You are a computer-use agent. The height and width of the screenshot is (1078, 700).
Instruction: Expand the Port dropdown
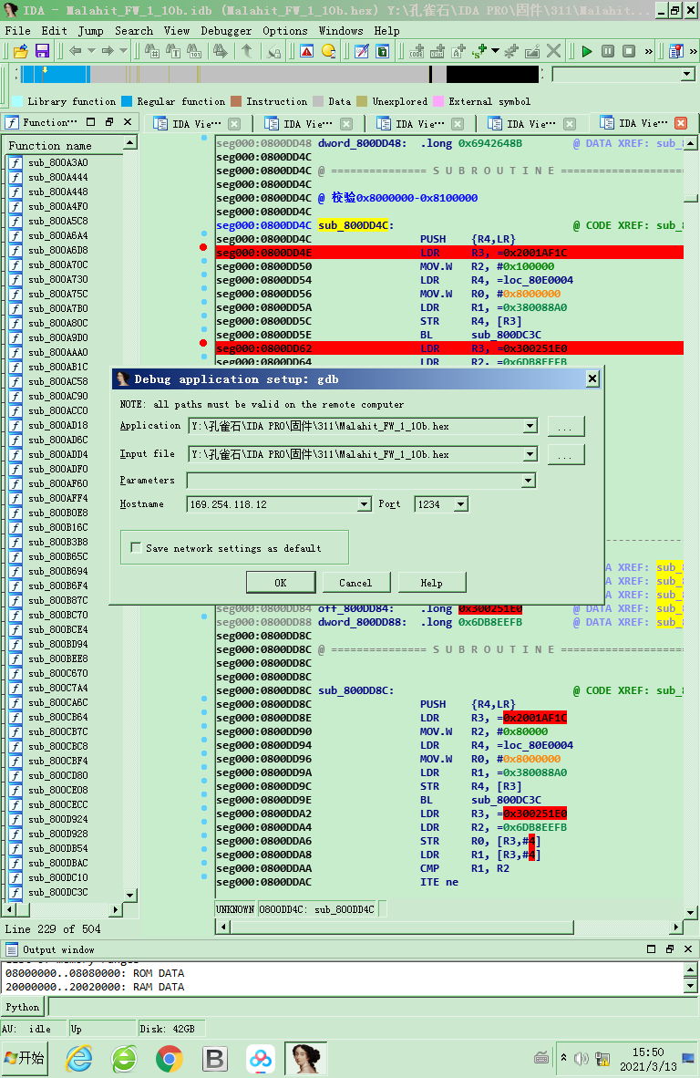[x=461, y=504]
